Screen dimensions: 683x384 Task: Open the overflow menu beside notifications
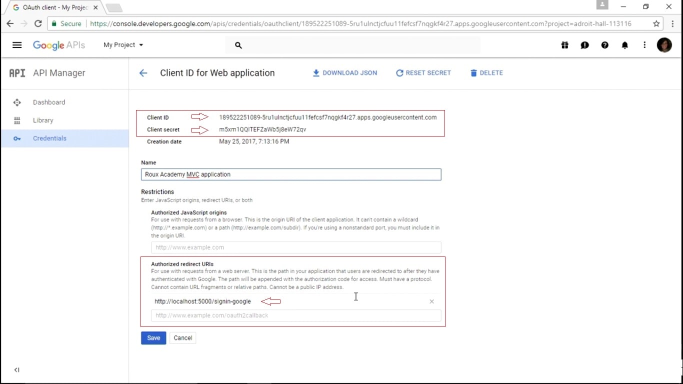pyautogui.click(x=644, y=45)
